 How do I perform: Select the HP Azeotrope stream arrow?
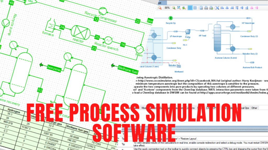pos(248,18)
